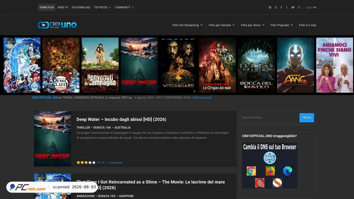The width and height of the screenshot is (354, 199).
Task: Click the Chrome browser icon in DNS banner
Action: point(251,171)
